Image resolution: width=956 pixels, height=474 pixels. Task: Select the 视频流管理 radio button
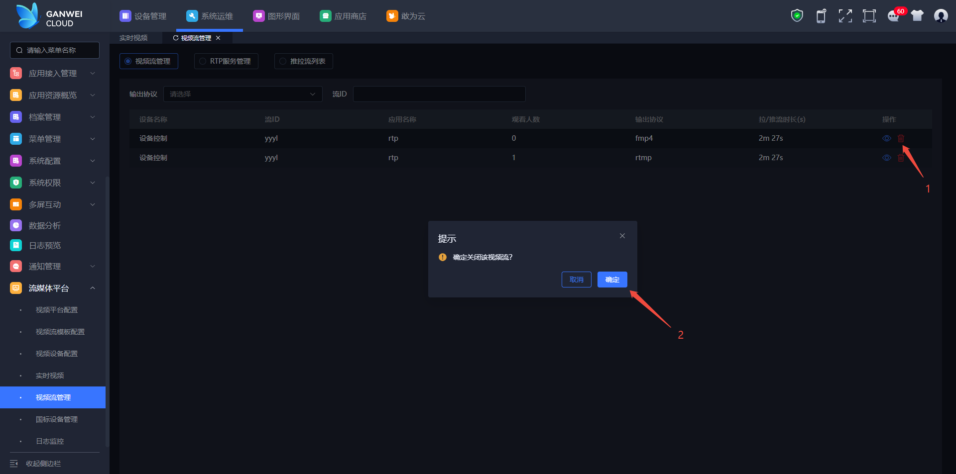pyautogui.click(x=148, y=61)
